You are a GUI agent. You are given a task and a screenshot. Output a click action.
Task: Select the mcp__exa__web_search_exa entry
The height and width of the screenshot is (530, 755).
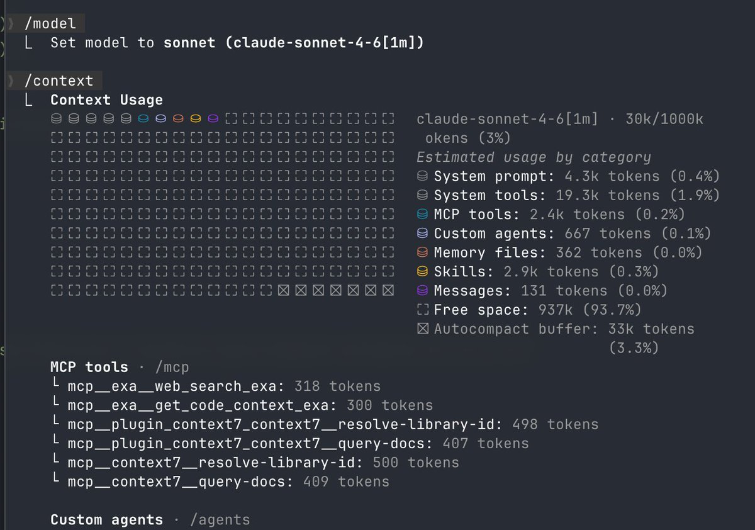176,386
